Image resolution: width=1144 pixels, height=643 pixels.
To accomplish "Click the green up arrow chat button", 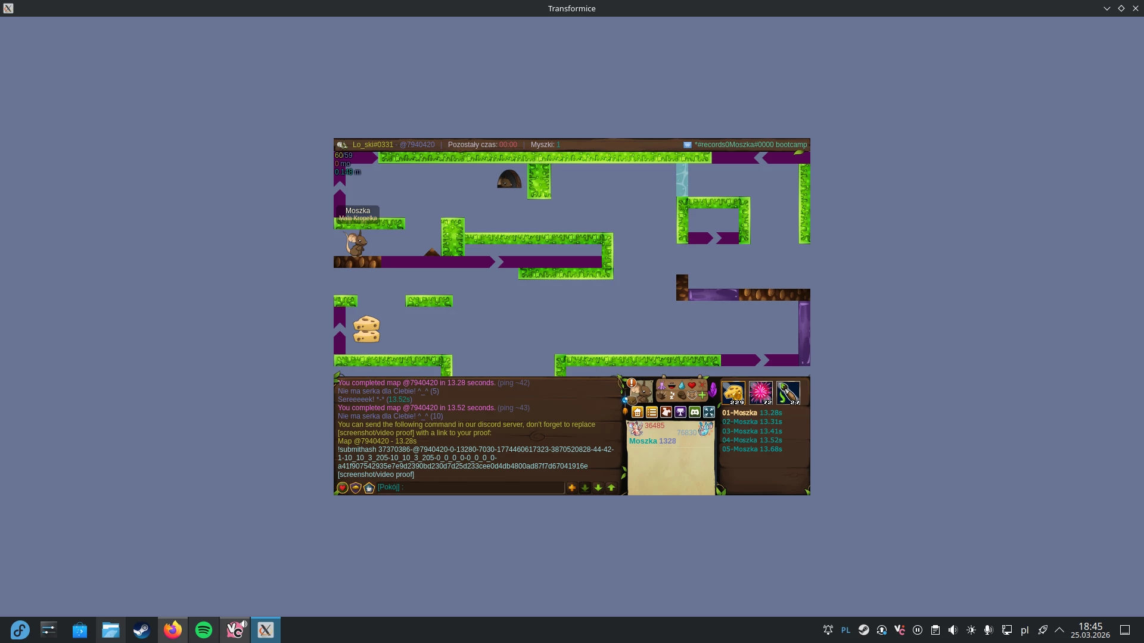I will pos(611,488).
